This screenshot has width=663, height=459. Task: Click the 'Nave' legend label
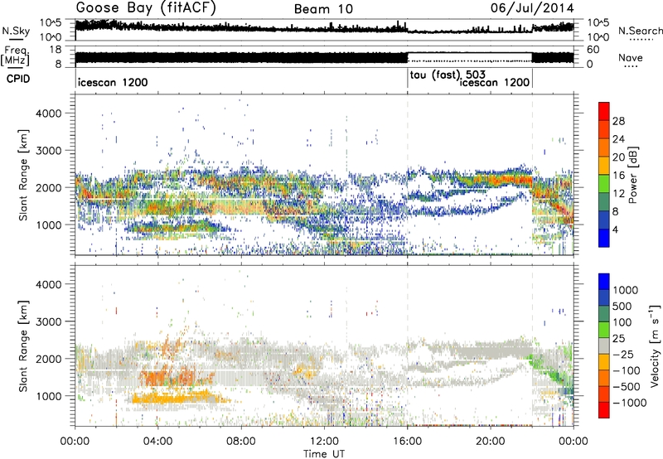[x=631, y=57]
